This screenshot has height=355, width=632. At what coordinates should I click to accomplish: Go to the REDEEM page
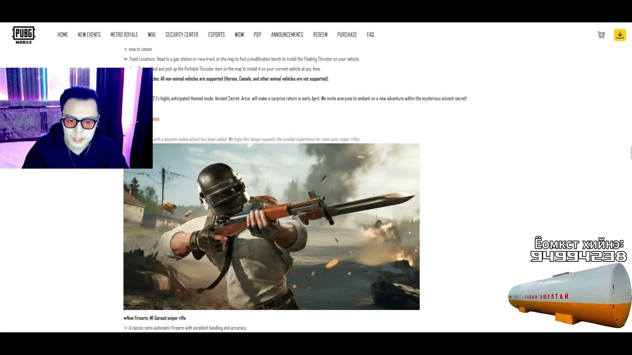pyautogui.click(x=320, y=35)
